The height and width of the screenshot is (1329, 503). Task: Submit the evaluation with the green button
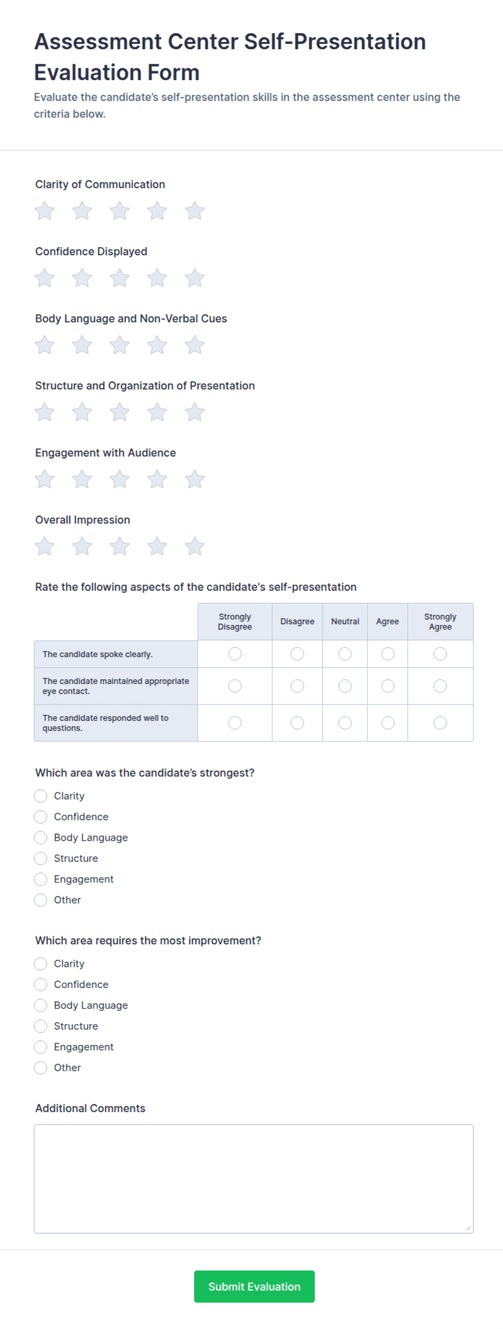coord(254,1286)
